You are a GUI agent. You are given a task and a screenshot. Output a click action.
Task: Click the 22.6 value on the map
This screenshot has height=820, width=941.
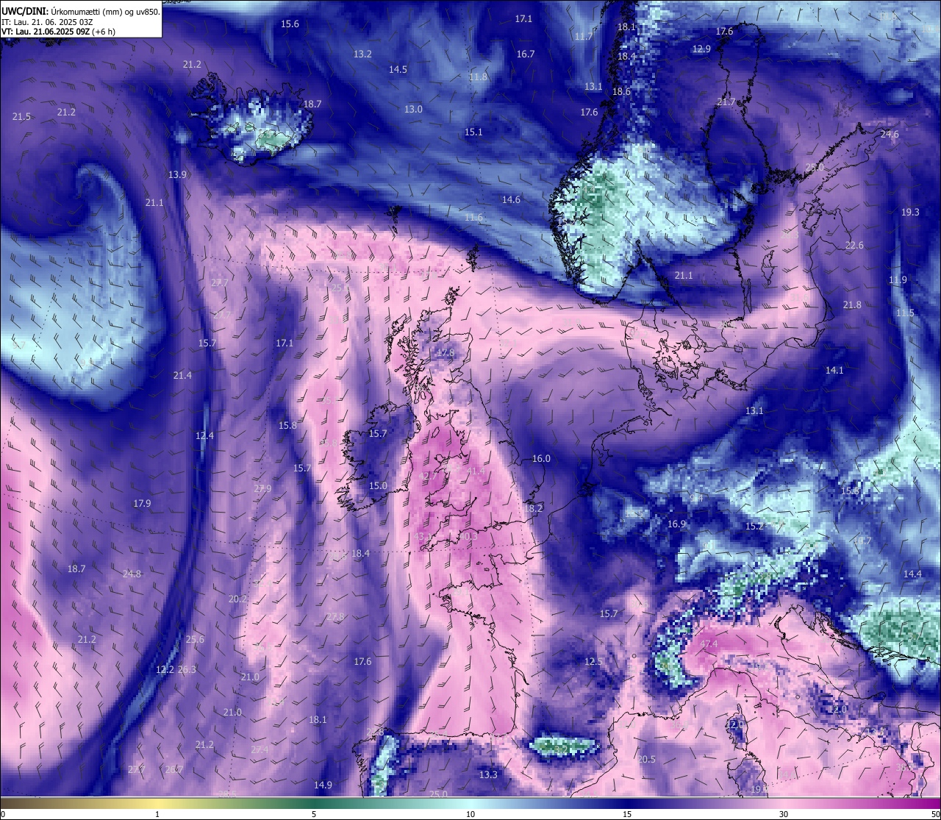coord(854,246)
